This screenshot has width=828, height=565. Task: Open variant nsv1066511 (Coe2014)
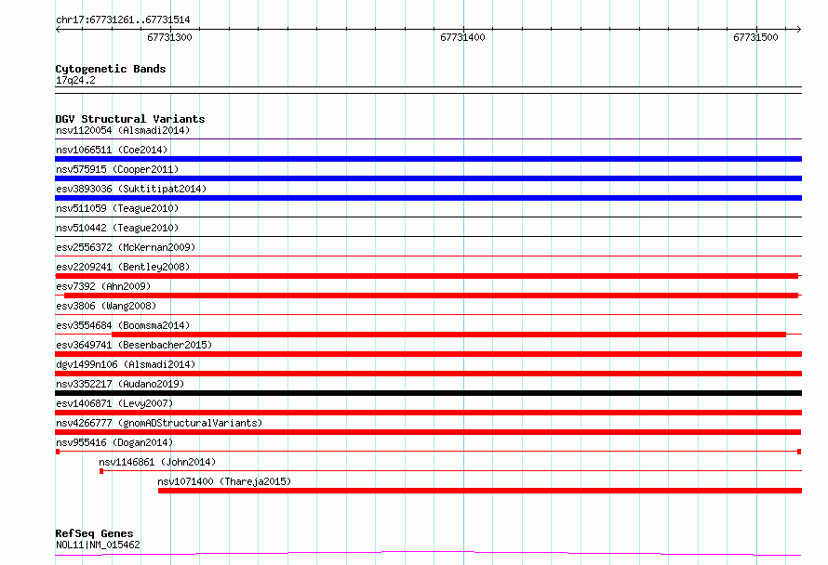tap(112, 150)
